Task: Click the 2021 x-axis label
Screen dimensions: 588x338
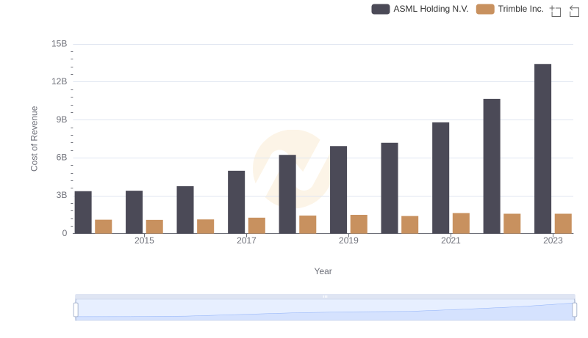Action: pos(451,240)
